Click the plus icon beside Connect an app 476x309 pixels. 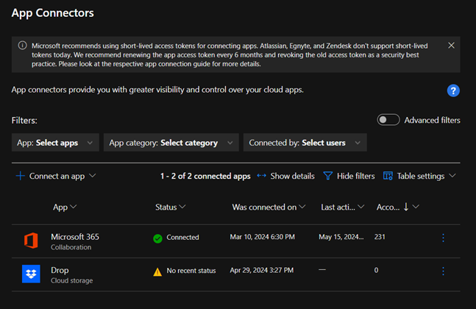point(20,176)
